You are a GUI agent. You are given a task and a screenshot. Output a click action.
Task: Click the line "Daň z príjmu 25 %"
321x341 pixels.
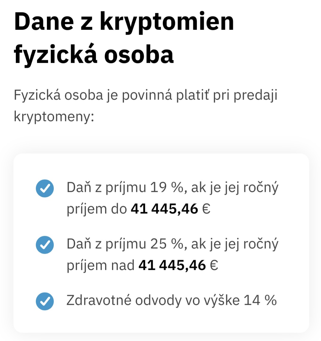point(125,244)
